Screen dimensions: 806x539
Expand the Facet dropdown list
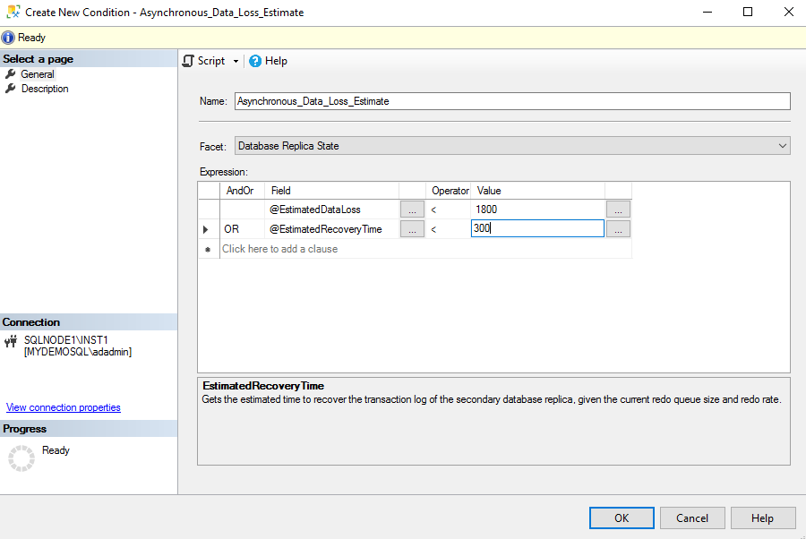point(783,146)
